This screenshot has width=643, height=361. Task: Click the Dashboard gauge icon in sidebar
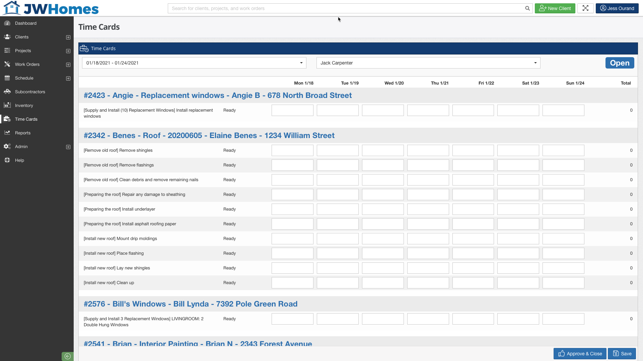(7, 23)
